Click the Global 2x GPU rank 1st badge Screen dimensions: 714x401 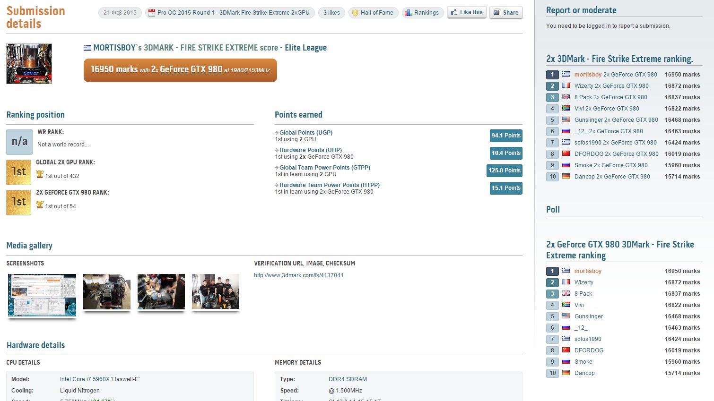[19, 172]
